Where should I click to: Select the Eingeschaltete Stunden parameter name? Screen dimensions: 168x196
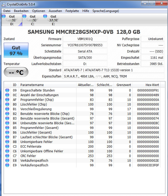pos(38,90)
